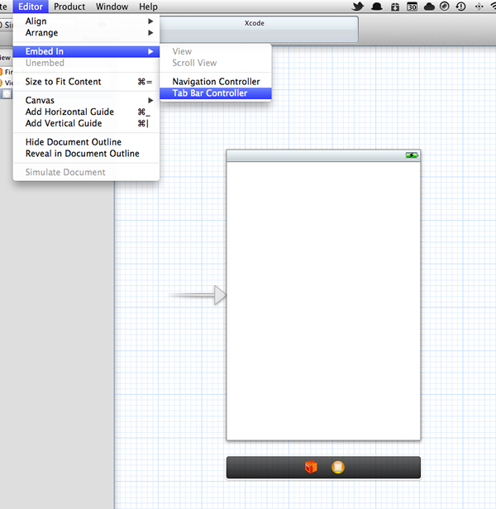Click the circular disc menu bar icon
This screenshot has height=509, width=496.
pos(445,6)
